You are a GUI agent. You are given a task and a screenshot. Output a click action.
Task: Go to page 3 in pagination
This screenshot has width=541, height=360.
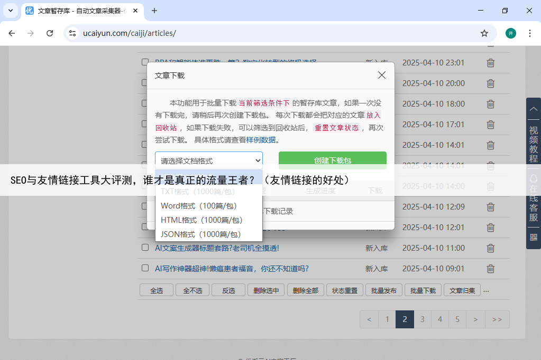coord(422,319)
